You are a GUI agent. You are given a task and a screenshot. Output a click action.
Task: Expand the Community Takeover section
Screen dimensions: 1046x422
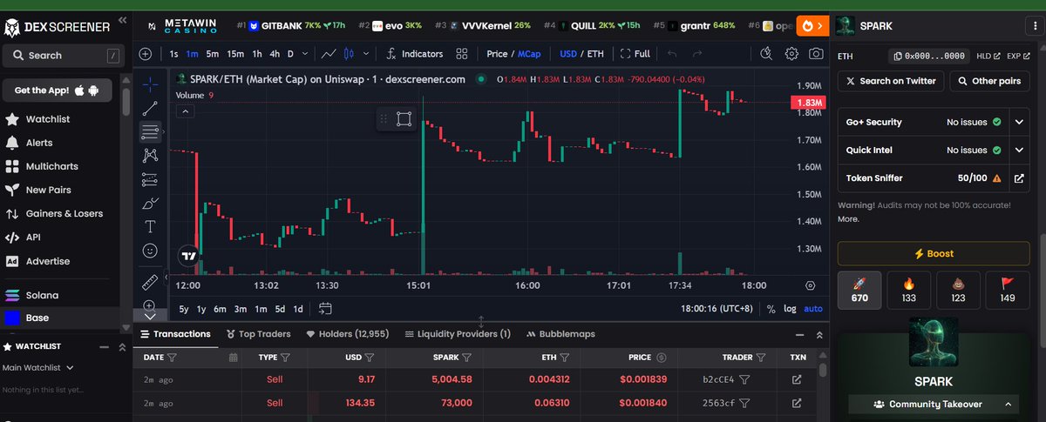tap(934, 405)
